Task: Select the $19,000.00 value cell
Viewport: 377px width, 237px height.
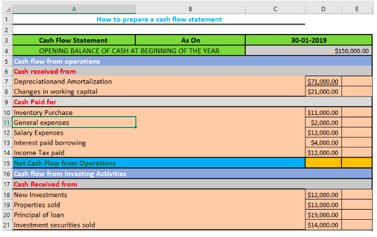Action: tap(323, 215)
